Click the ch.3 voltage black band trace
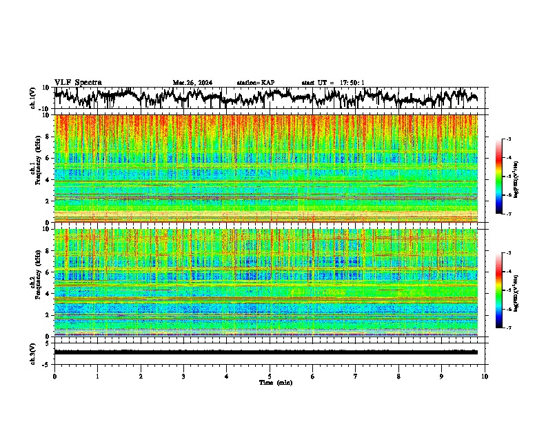The width and height of the screenshot is (546, 422). pos(265,352)
